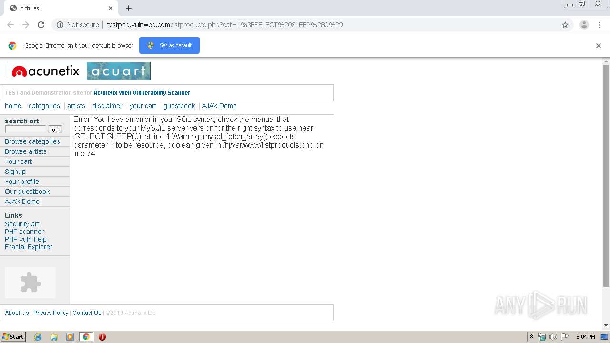
Task: Open Windows Start menu
Action: pyautogui.click(x=13, y=337)
